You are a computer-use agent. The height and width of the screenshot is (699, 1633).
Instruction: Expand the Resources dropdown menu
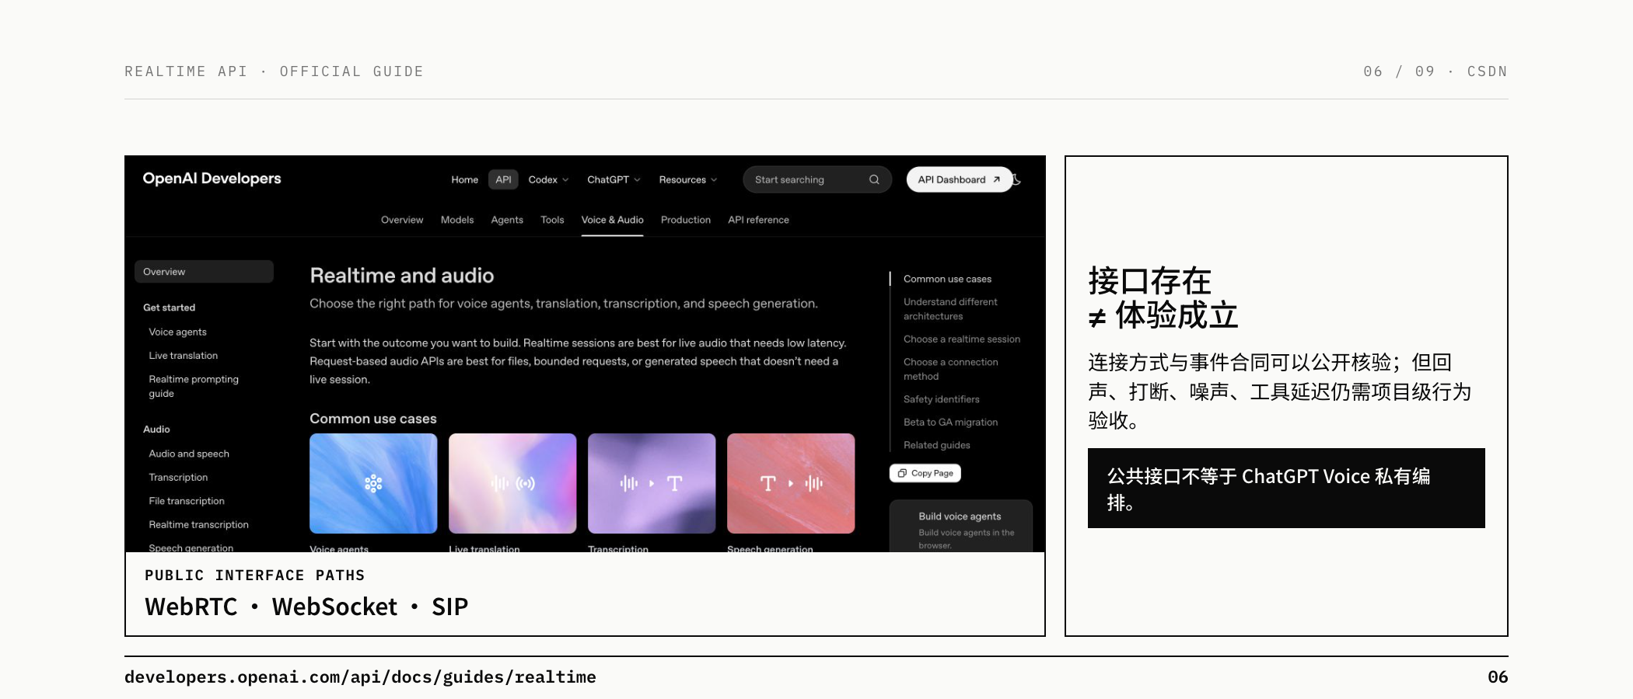688,179
